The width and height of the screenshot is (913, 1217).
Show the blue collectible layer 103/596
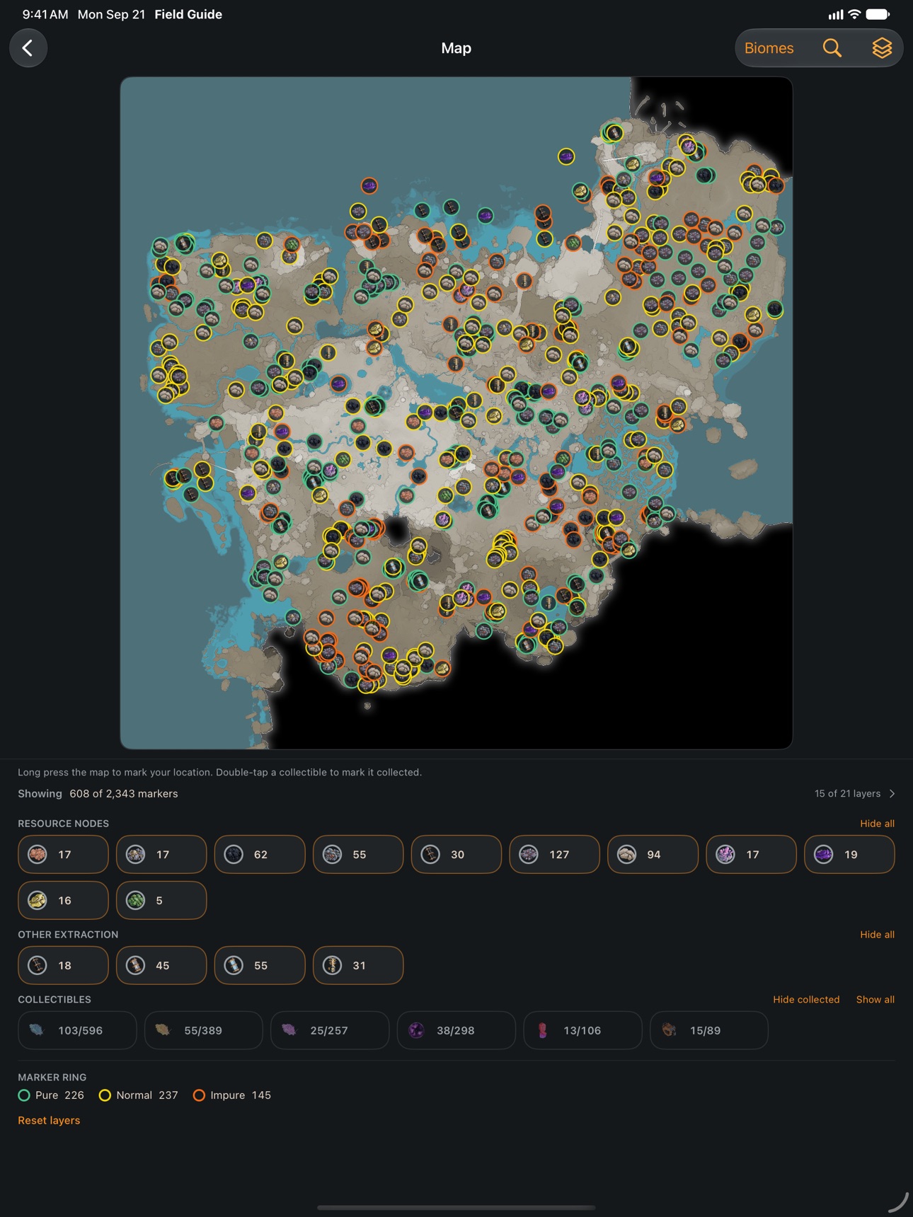pos(77,1031)
